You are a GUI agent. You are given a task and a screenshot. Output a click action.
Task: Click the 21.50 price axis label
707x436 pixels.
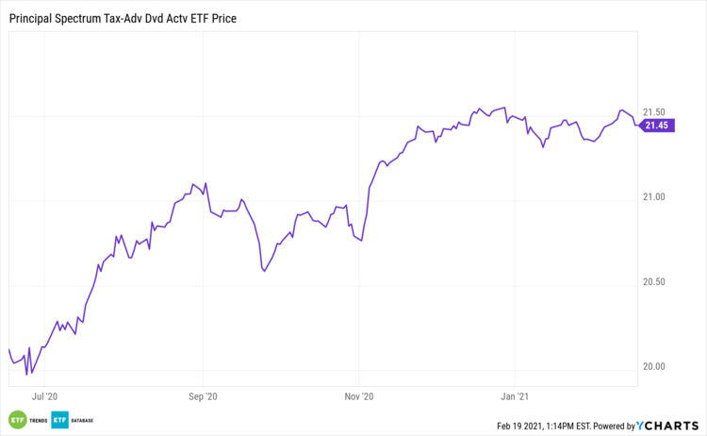tap(652, 112)
